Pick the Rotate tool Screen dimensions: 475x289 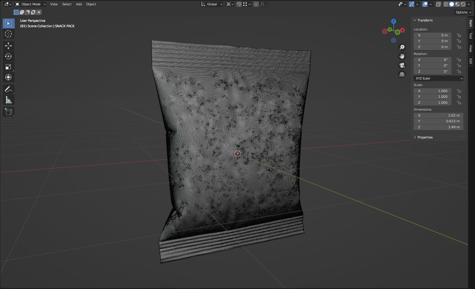point(8,56)
